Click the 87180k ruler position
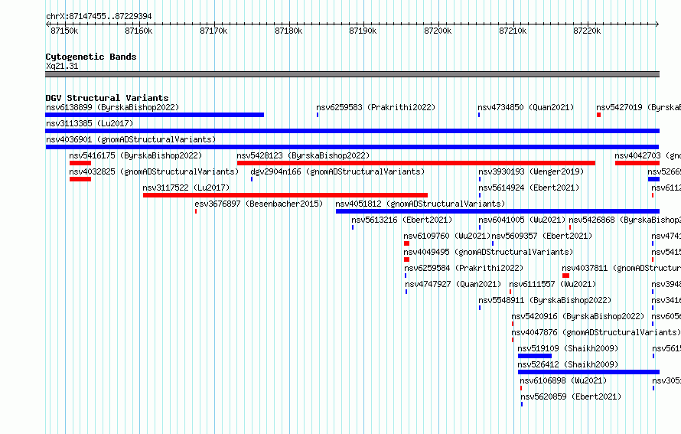Viewport: 681px width, 434px height. (288, 31)
